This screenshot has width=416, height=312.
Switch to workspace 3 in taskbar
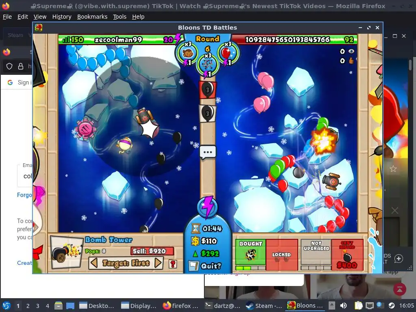coord(38,306)
